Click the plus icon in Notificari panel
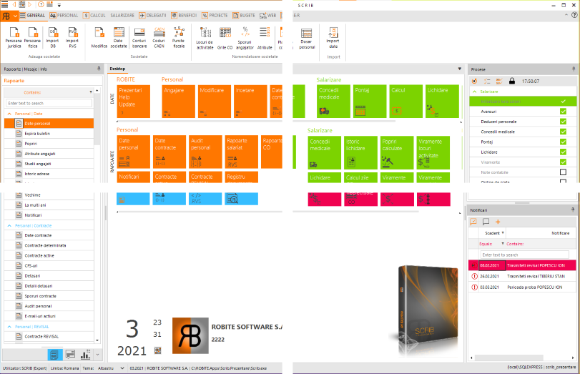The height and width of the screenshot is (374, 580). [x=498, y=222]
